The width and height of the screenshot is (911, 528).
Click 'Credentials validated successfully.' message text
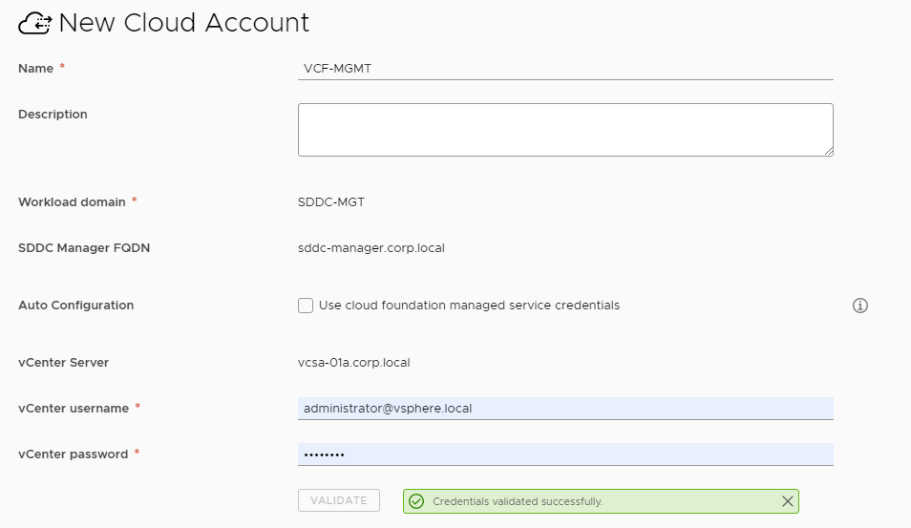pos(518,501)
